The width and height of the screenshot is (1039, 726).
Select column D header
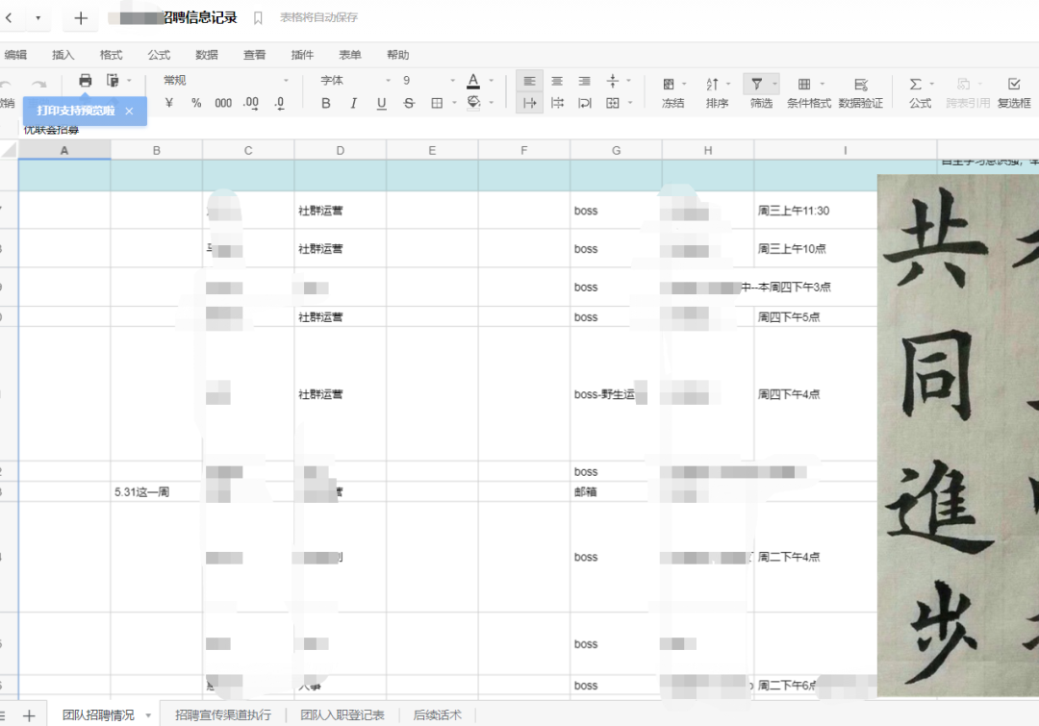click(340, 150)
